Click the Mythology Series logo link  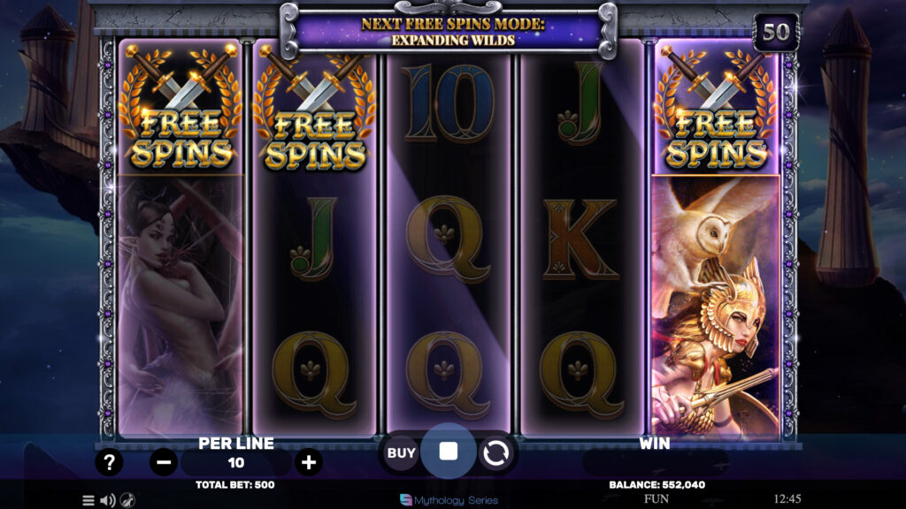click(x=449, y=500)
